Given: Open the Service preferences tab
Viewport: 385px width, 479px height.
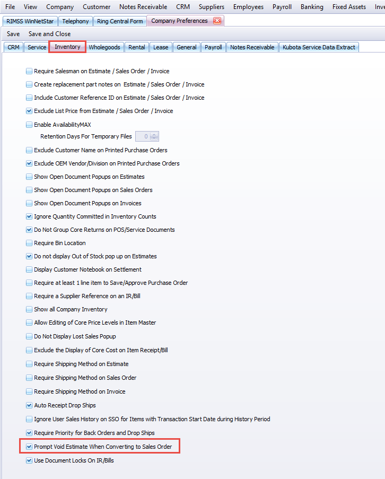Looking at the screenshot, I should point(37,47).
